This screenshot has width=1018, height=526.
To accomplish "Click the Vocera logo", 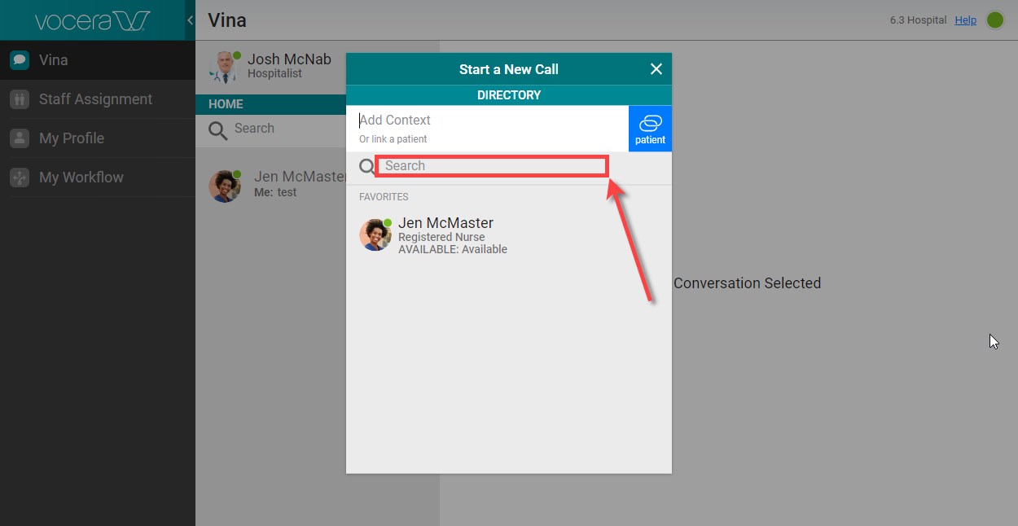I will click(92, 21).
